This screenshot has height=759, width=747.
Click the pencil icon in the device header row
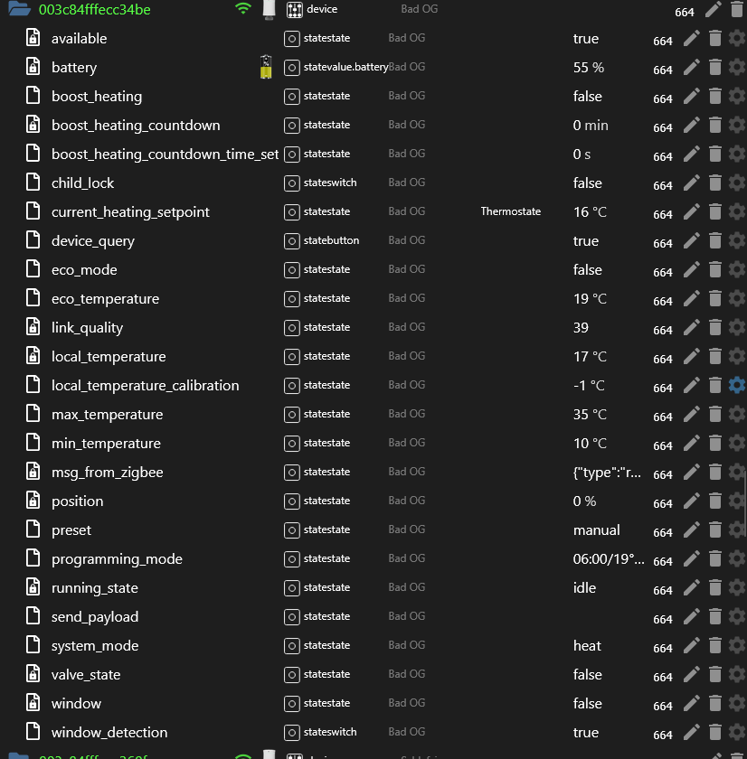point(714,10)
